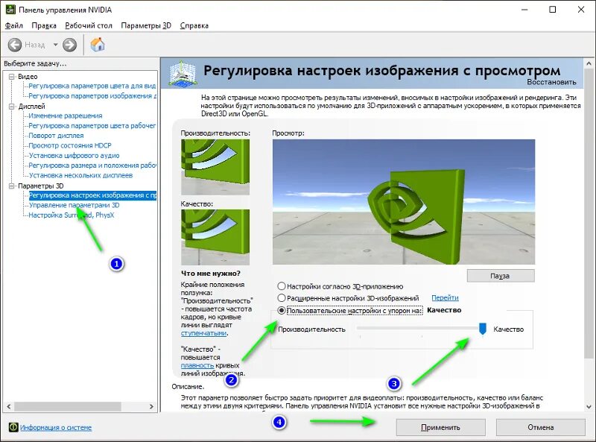This screenshot has height=442, width=596.
Task: Click the Производительность slider label
Action: point(311,329)
